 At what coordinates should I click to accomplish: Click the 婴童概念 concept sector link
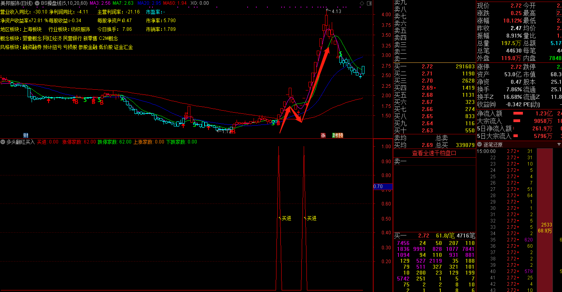coord(32,38)
